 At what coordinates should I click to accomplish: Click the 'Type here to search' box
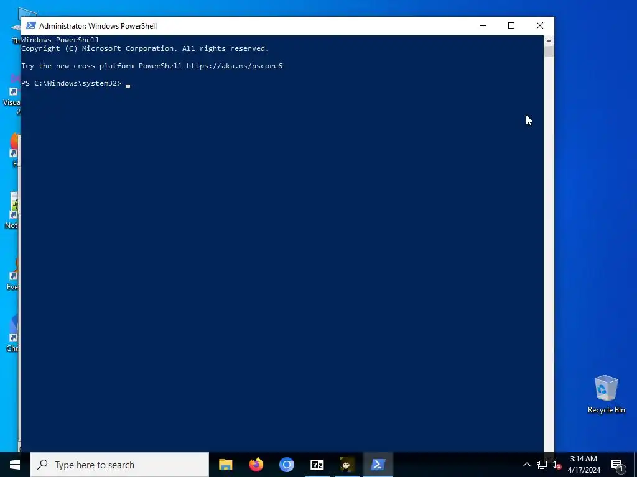[x=119, y=465]
